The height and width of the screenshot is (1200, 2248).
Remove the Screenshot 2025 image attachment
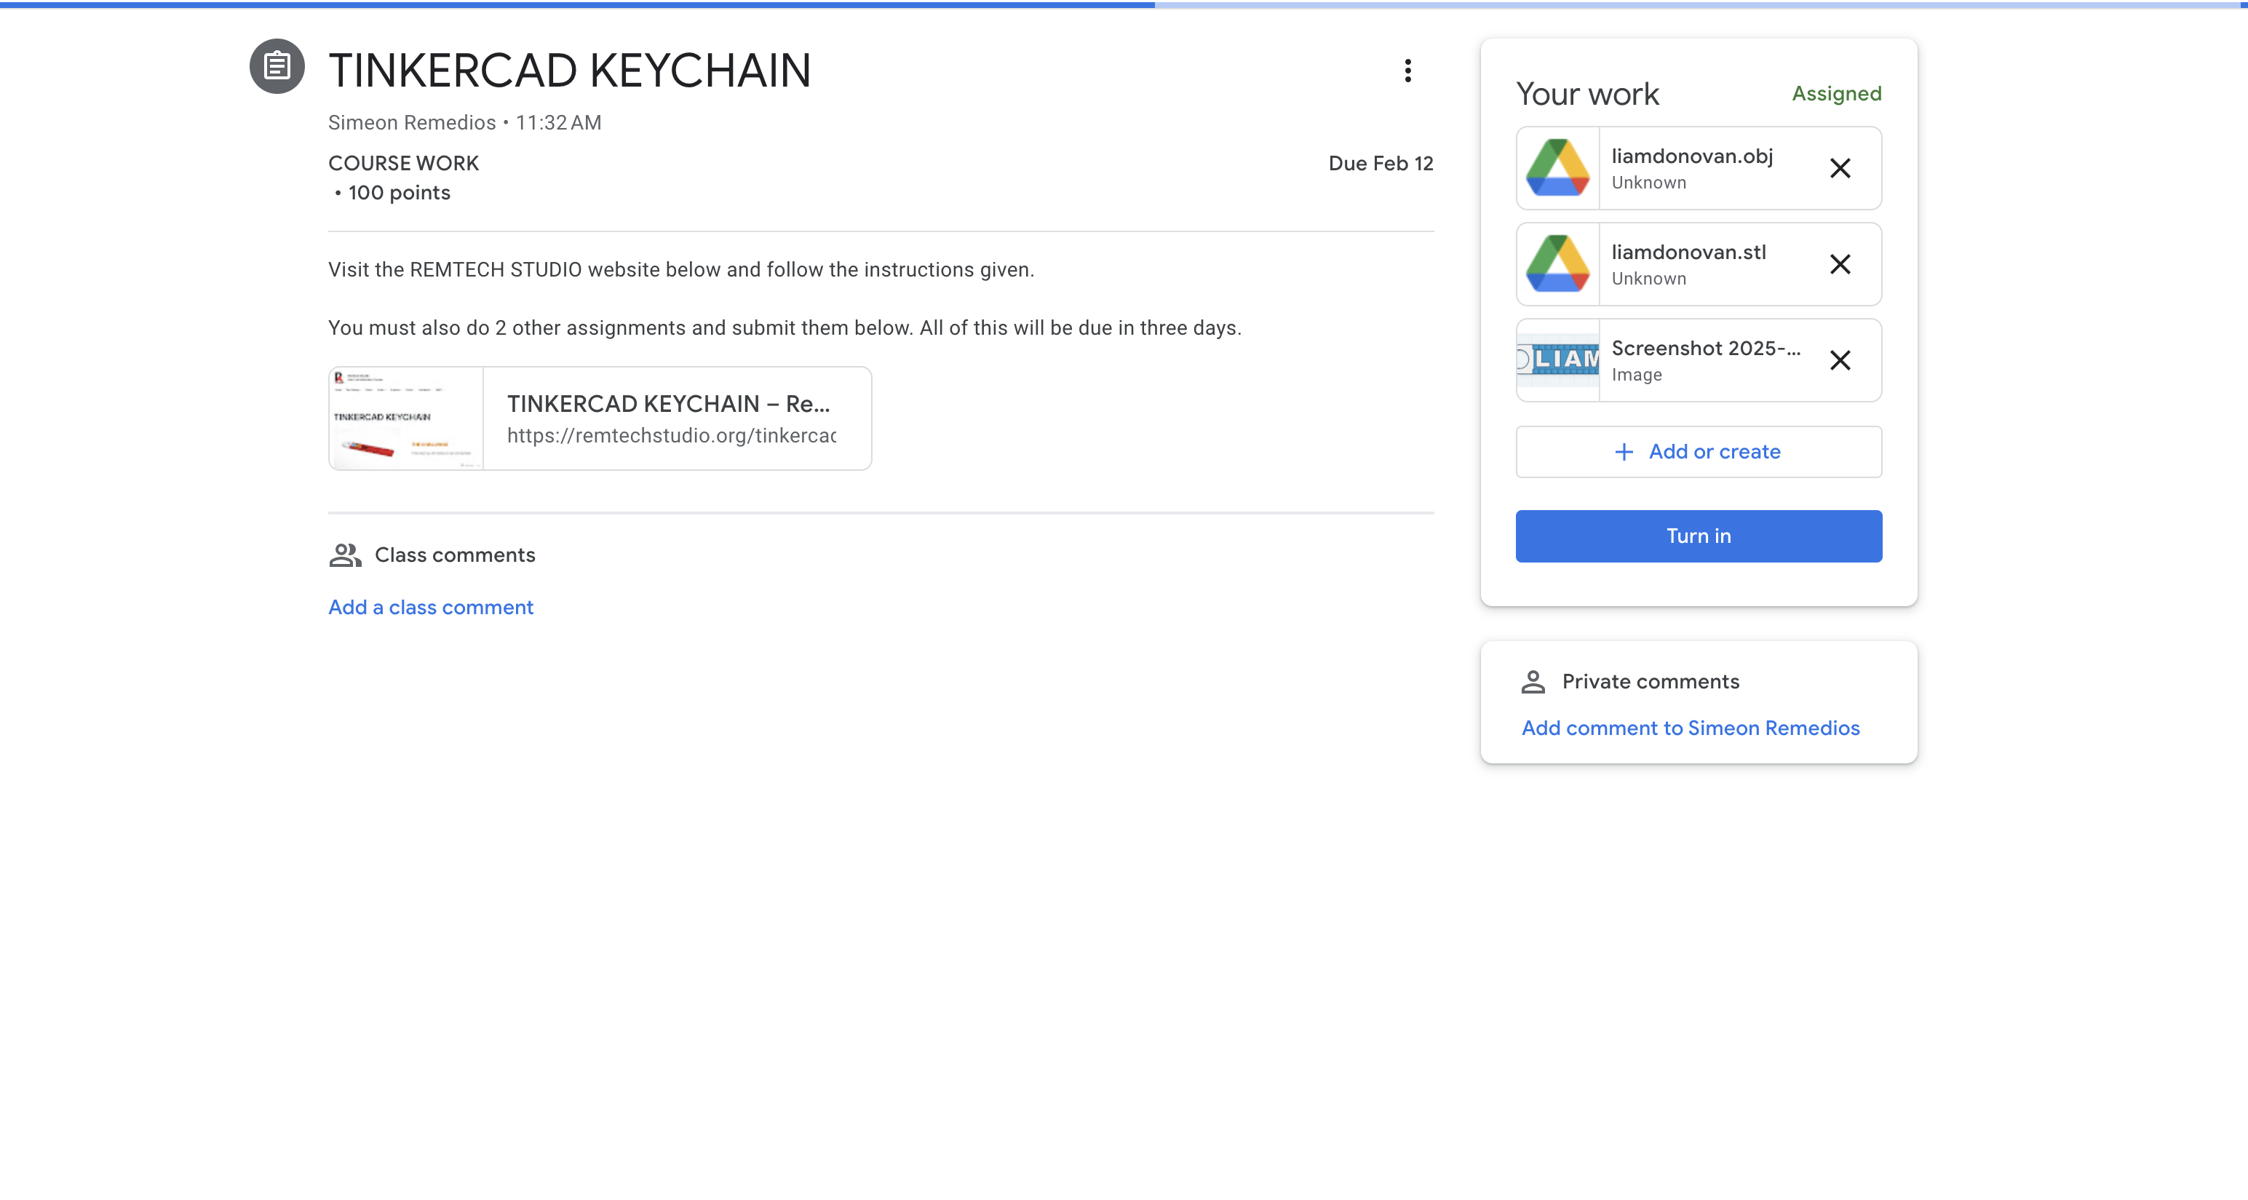(x=1840, y=360)
